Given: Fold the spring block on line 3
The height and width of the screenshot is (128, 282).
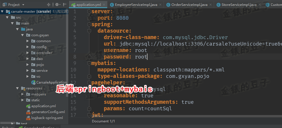Looking at the screenshot, I should tap(89, 24).
